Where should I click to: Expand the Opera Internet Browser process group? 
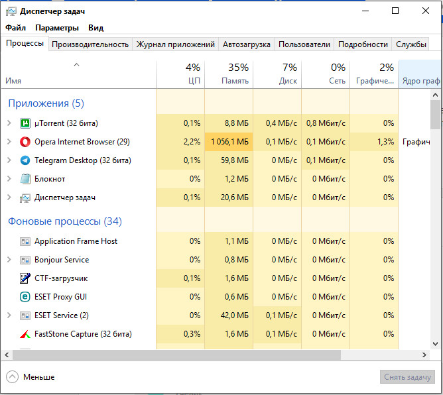pos(9,142)
